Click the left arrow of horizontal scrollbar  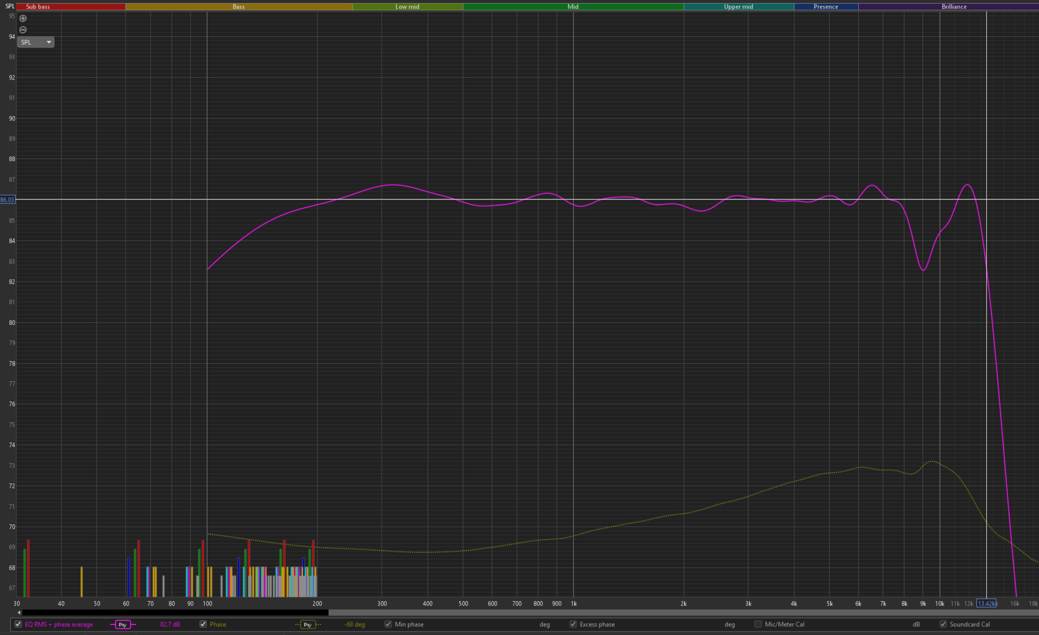pos(19,612)
